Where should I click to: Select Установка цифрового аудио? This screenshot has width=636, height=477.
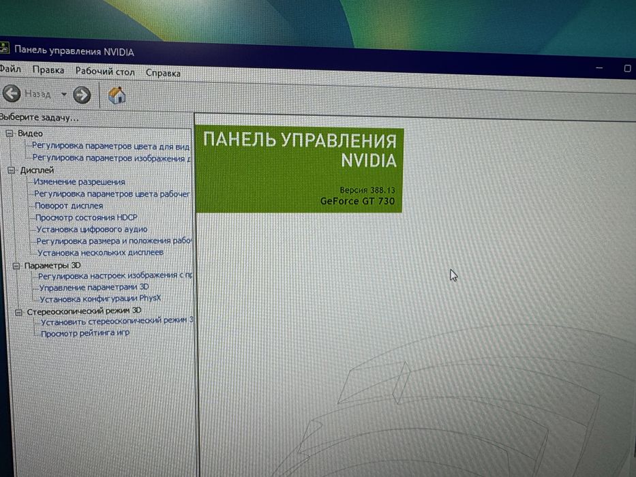[x=92, y=229]
